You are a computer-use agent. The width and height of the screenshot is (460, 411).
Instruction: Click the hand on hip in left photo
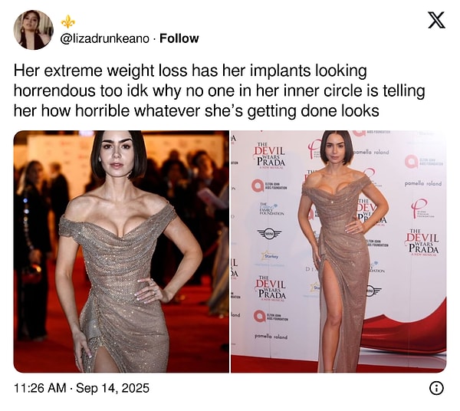tap(149, 290)
